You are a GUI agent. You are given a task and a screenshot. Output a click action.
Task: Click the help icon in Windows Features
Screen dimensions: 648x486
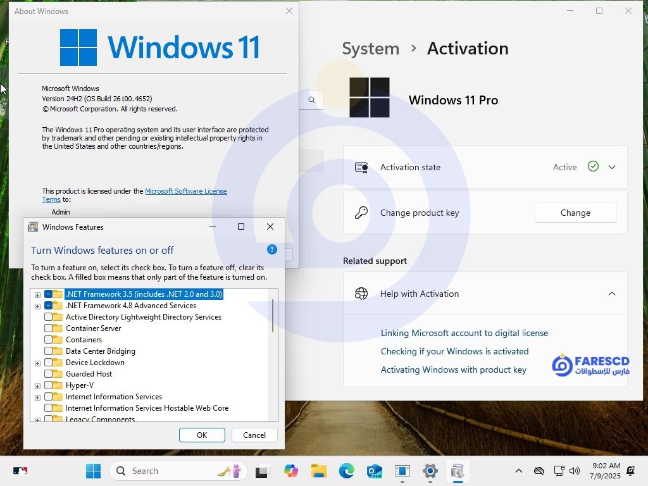coord(272,249)
